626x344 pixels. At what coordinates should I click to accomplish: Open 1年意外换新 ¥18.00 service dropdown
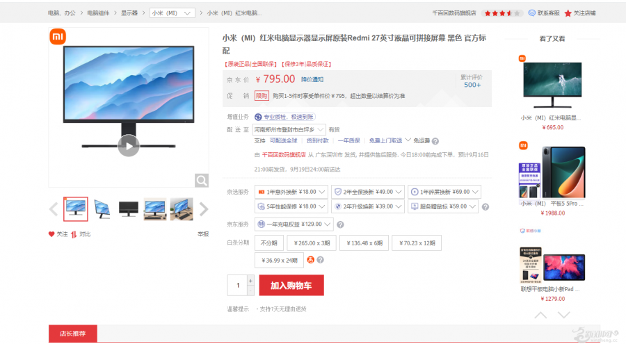[291, 192]
